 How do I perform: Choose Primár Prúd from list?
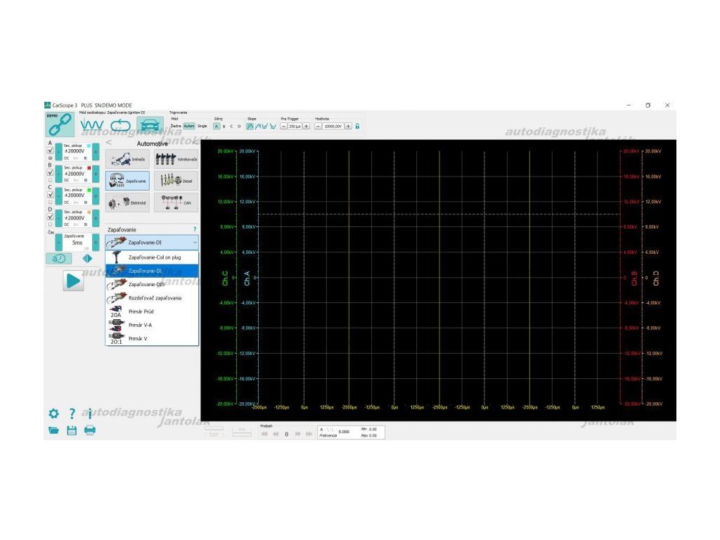[x=152, y=311]
